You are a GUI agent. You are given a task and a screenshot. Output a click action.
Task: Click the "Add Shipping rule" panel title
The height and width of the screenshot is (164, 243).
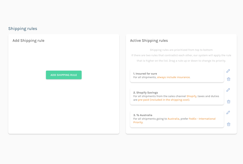[28, 41]
